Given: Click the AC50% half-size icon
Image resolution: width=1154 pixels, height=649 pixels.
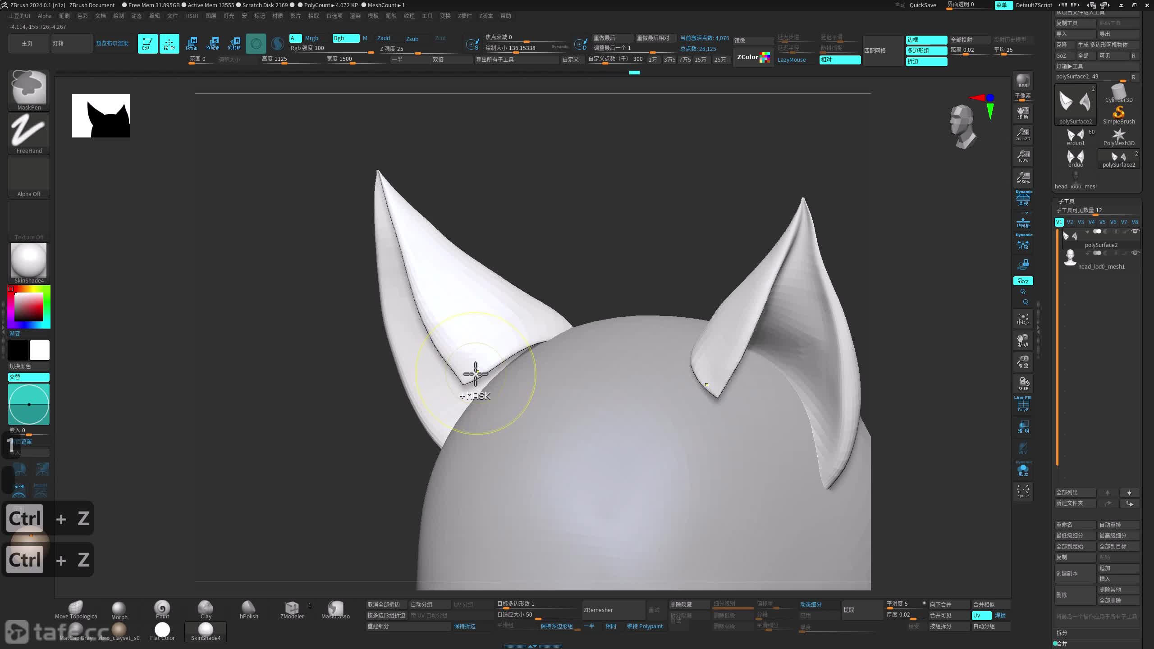Looking at the screenshot, I should (1023, 177).
